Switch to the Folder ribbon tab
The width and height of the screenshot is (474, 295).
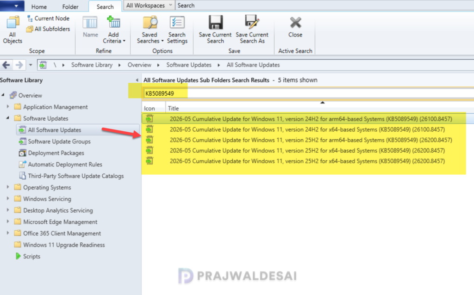click(x=70, y=6)
